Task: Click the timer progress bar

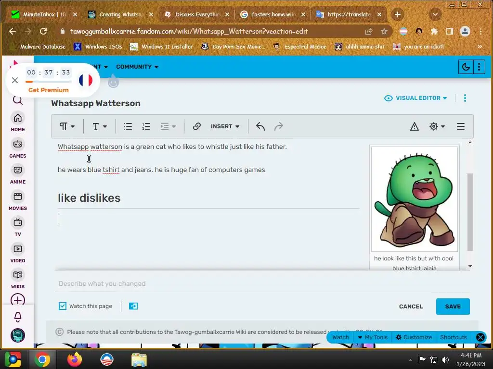Action: 49,82
